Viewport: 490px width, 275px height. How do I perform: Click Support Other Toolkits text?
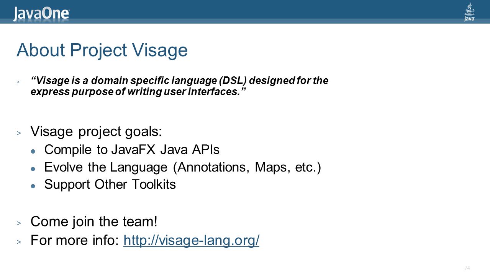(x=110, y=184)
